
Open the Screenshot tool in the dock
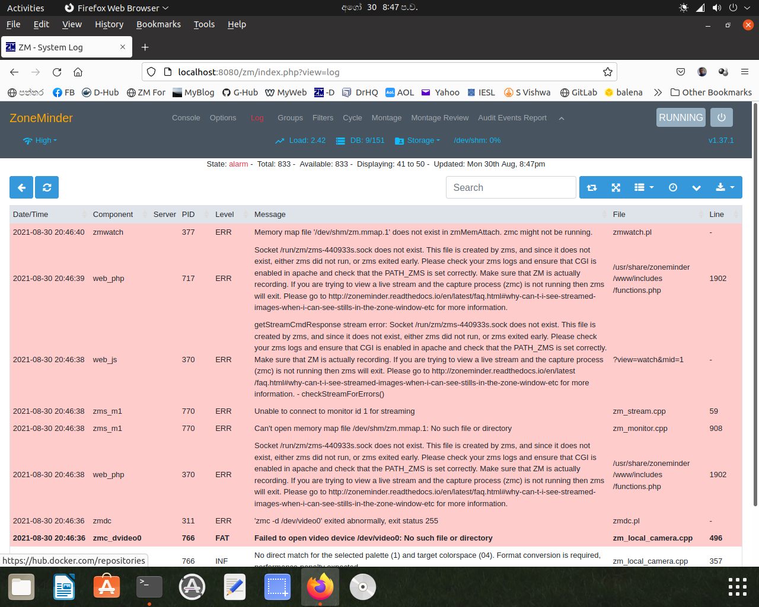[x=278, y=587]
